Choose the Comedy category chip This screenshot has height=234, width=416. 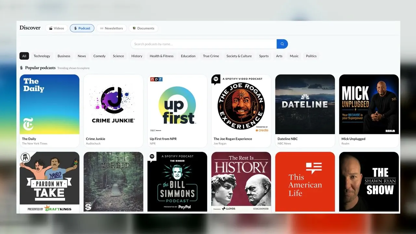point(99,56)
